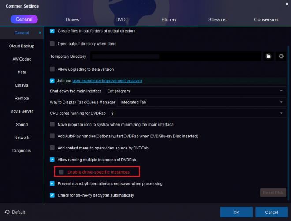The height and width of the screenshot is (221, 291).
Task: Uncheck Join our user experience program box
Action: coord(52,81)
